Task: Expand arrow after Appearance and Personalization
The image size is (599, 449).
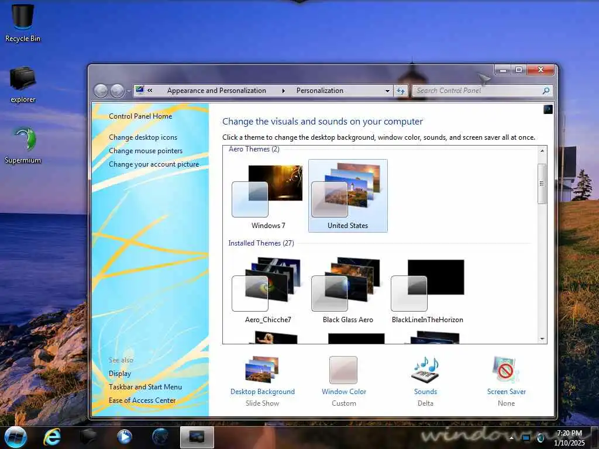Action: (x=284, y=91)
